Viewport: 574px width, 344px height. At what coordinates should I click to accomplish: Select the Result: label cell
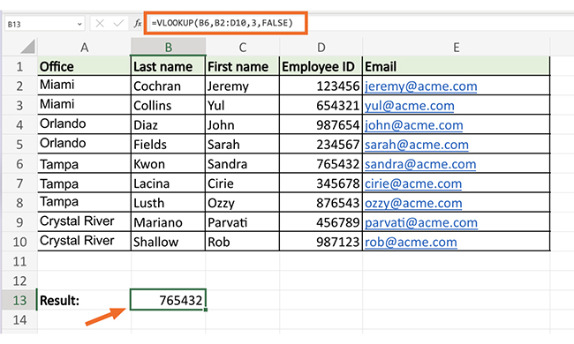tap(84, 300)
